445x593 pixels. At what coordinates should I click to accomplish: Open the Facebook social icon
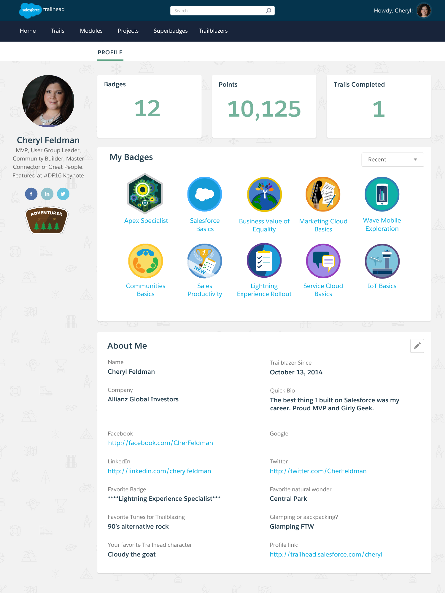pos(31,194)
